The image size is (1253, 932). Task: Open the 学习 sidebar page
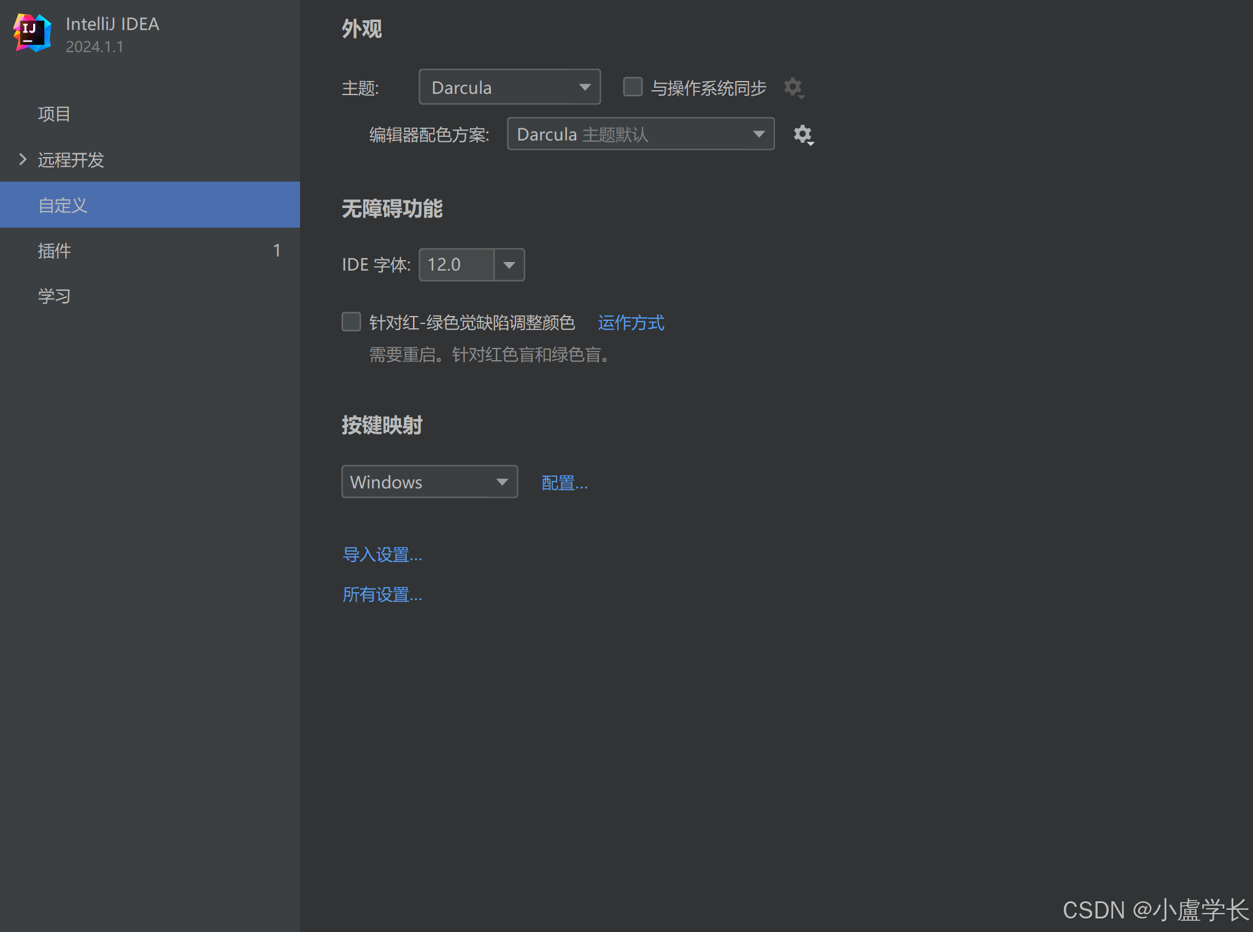point(54,295)
